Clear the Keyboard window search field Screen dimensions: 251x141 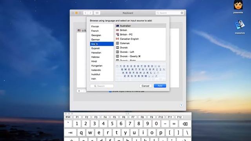click(x=182, y=13)
